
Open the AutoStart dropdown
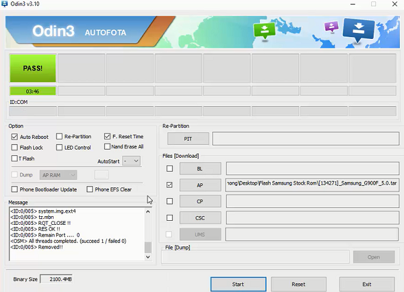[131, 161]
